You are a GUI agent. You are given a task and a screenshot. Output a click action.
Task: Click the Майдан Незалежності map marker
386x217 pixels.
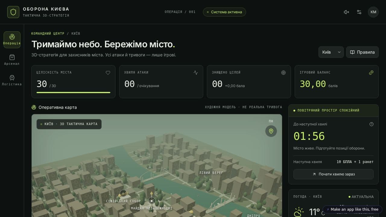(152, 201)
